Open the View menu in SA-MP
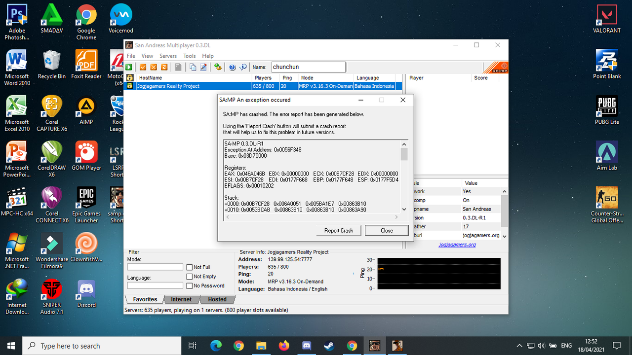Image resolution: width=632 pixels, height=355 pixels. click(147, 56)
